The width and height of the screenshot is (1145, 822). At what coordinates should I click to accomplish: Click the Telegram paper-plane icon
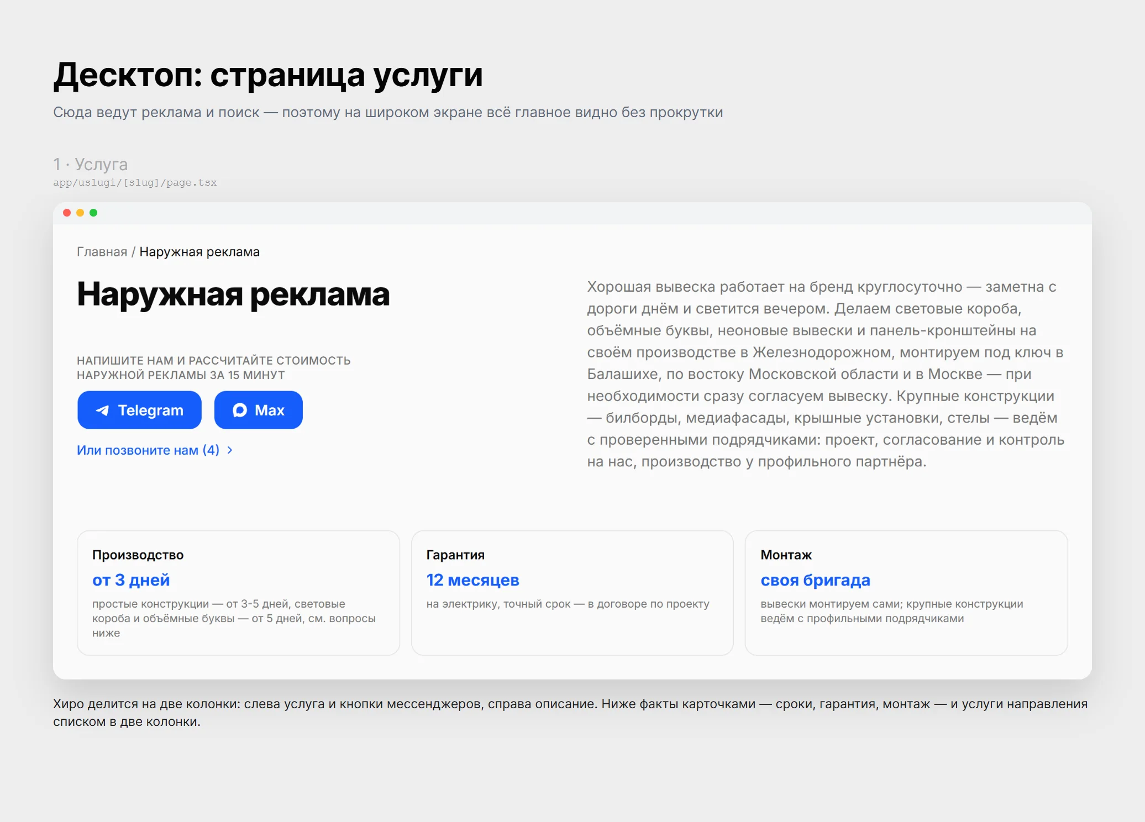pos(102,410)
